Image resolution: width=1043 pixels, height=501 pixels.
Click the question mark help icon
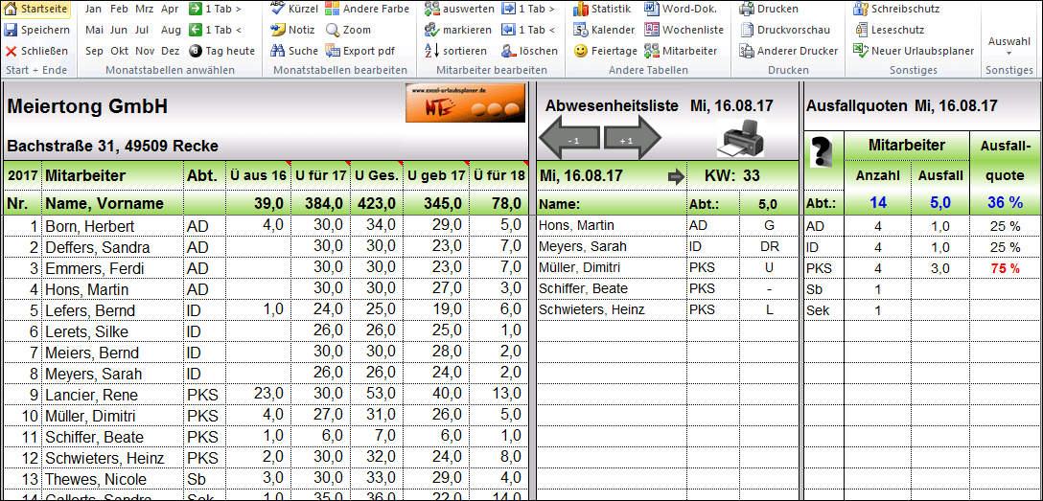tap(822, 153)
